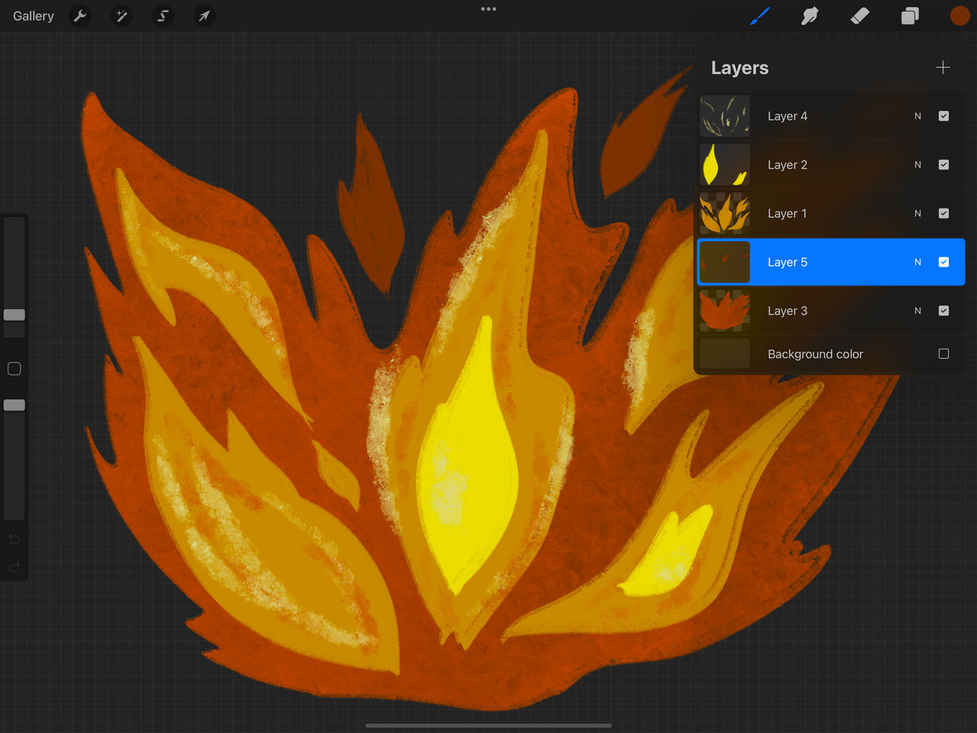Enable the Background color checkbox
Viewport: 977px width, 733px height.
click(x=943, y=354)
